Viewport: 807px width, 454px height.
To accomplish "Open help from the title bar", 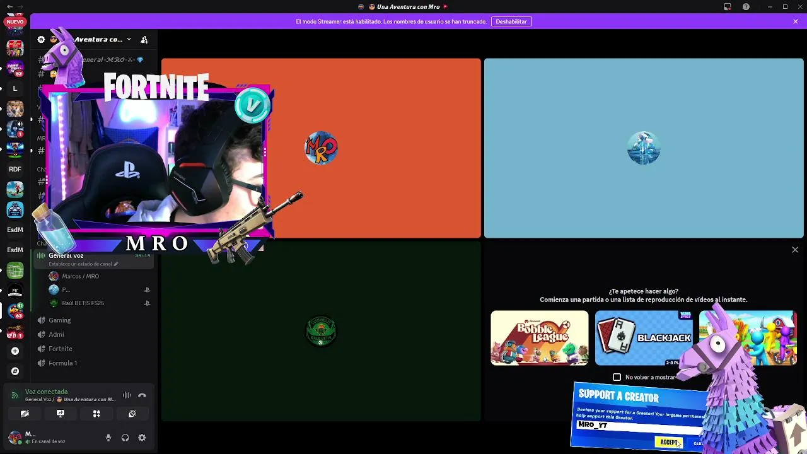I will tap(746, 6).
